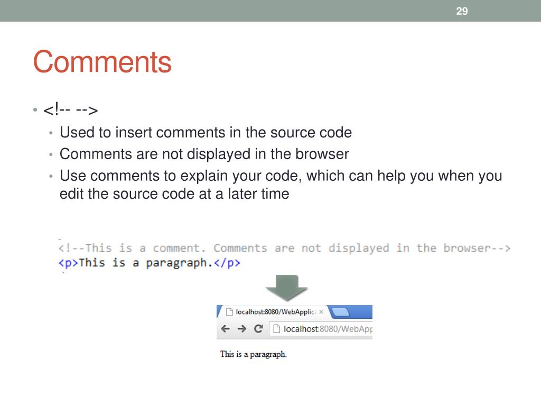Click the page favicon on the browser tab
Image resolution: width=541 pixels, height=406 pixels.
point(229,312)
